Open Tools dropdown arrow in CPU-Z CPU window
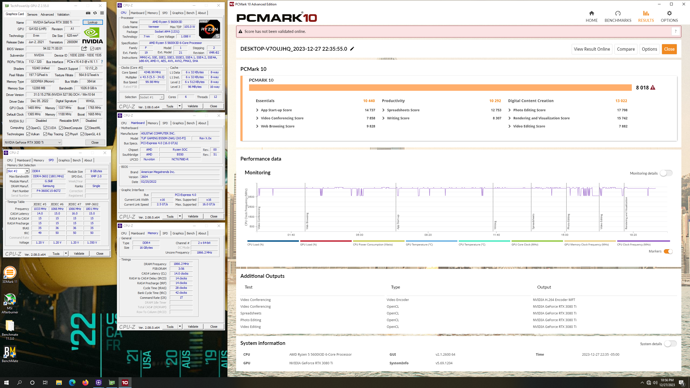690x388 pixels. tap(180, 106)
